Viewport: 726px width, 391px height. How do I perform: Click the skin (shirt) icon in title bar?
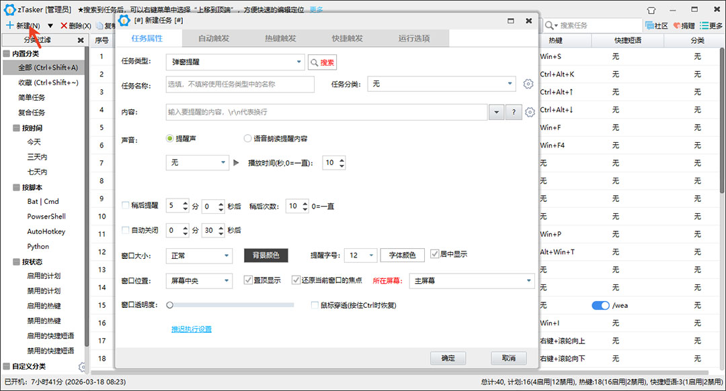pos(651,9)
